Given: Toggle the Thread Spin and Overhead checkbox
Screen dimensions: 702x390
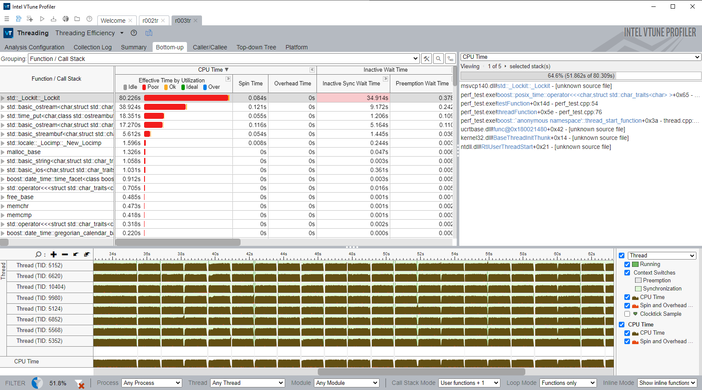Looking at the screenshot, I should click(627, 305).
